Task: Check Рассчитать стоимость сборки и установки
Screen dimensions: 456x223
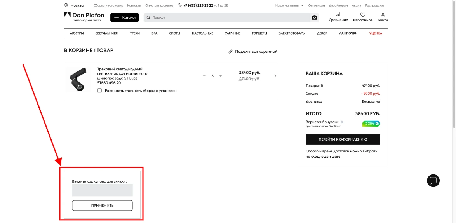Action: (x=99, y=91)
